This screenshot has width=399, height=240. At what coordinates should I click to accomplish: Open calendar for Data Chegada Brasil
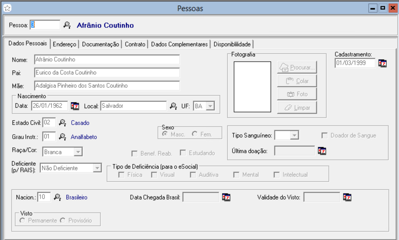point(226,197)
